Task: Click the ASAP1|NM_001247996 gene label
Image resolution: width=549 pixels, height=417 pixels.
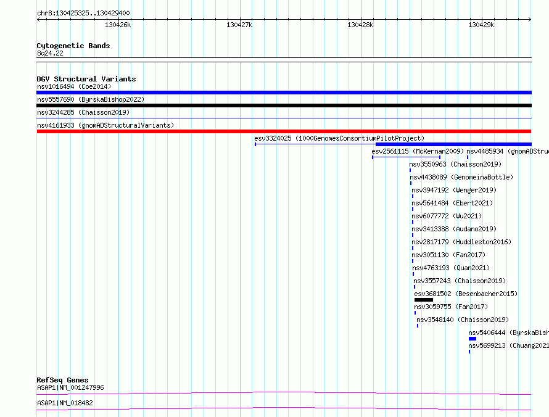Action: coord(71,387)
